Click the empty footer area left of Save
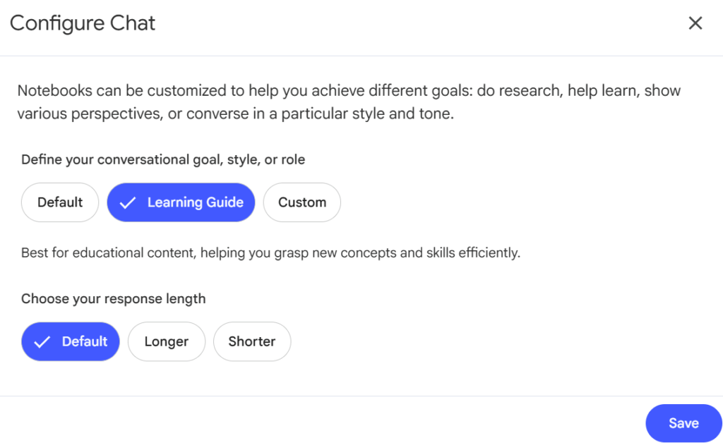723x445 pixels. 318,423
